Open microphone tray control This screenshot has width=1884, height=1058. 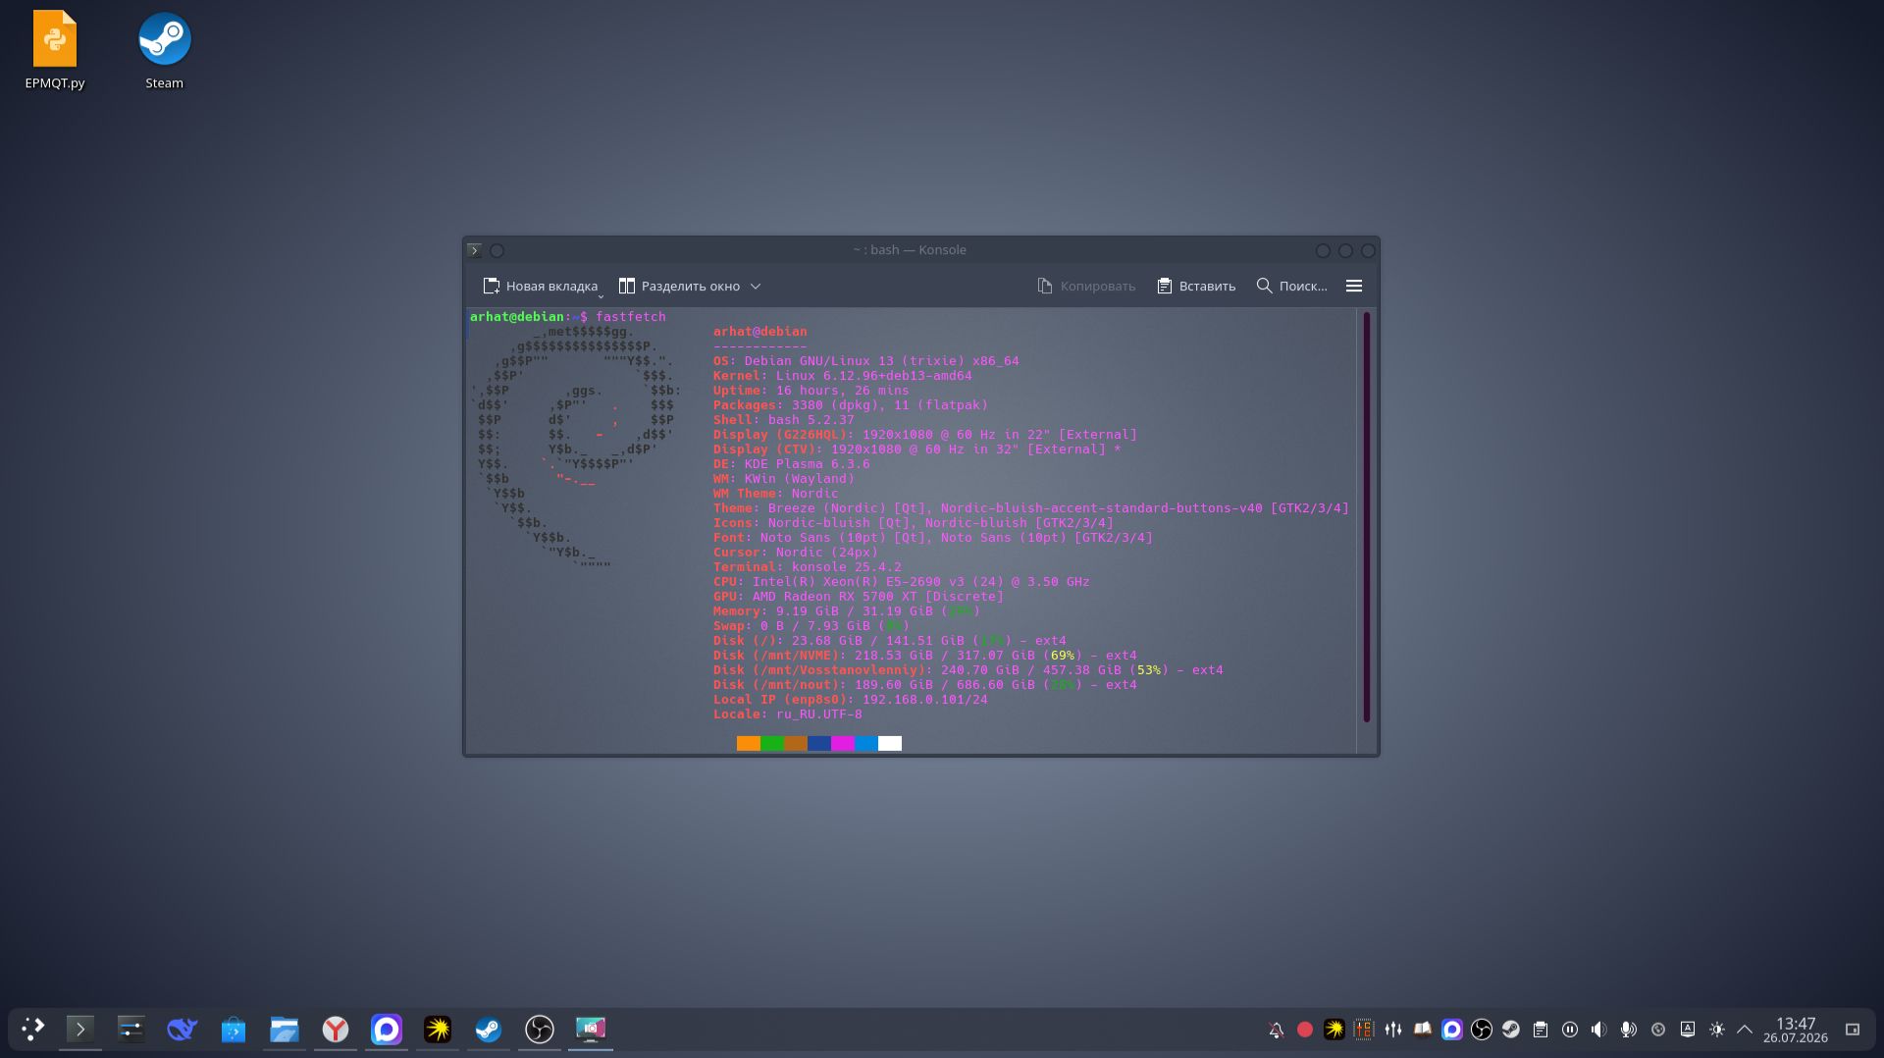pos(1629,1030)
